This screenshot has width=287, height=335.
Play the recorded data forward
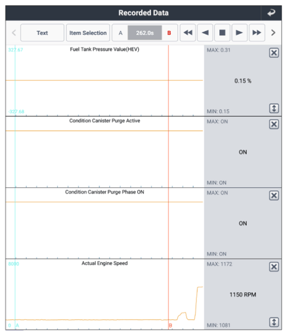239,33
